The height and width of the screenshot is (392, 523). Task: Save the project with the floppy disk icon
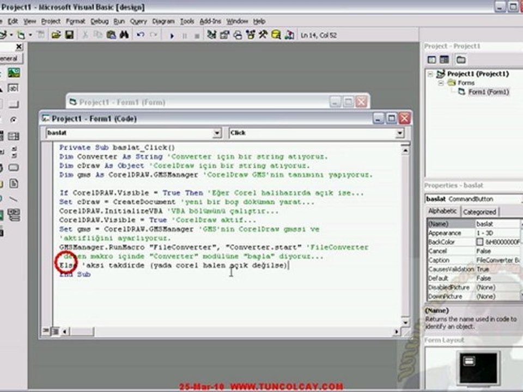[69, 35]
